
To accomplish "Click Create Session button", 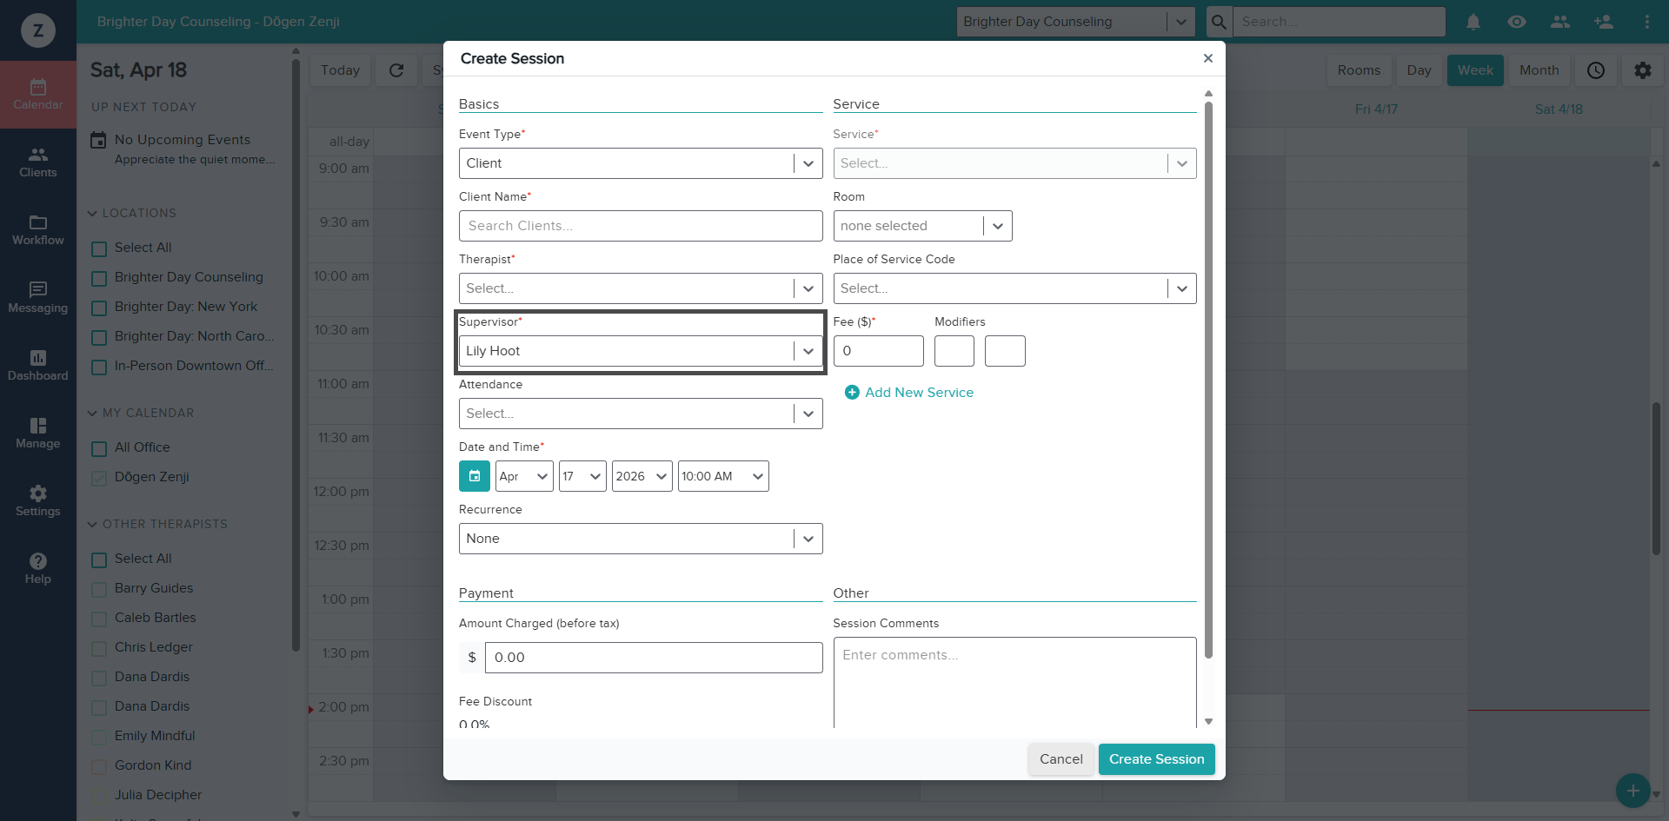I will pos(1156,759).
